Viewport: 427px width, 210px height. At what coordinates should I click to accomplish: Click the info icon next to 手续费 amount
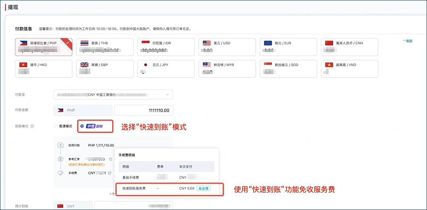click(x=110, y=173)
